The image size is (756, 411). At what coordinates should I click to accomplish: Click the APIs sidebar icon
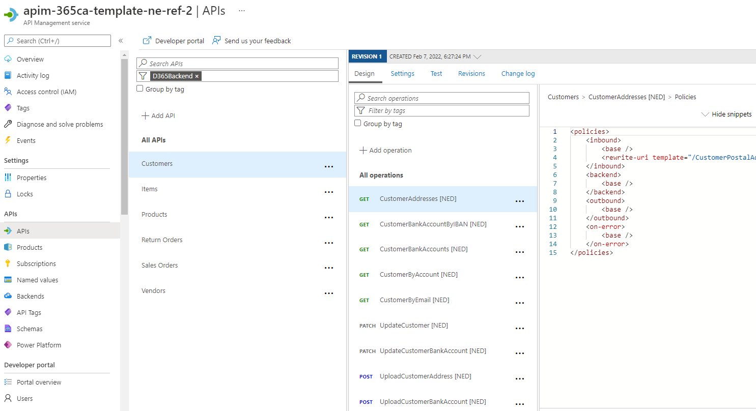tap(8, 231)
